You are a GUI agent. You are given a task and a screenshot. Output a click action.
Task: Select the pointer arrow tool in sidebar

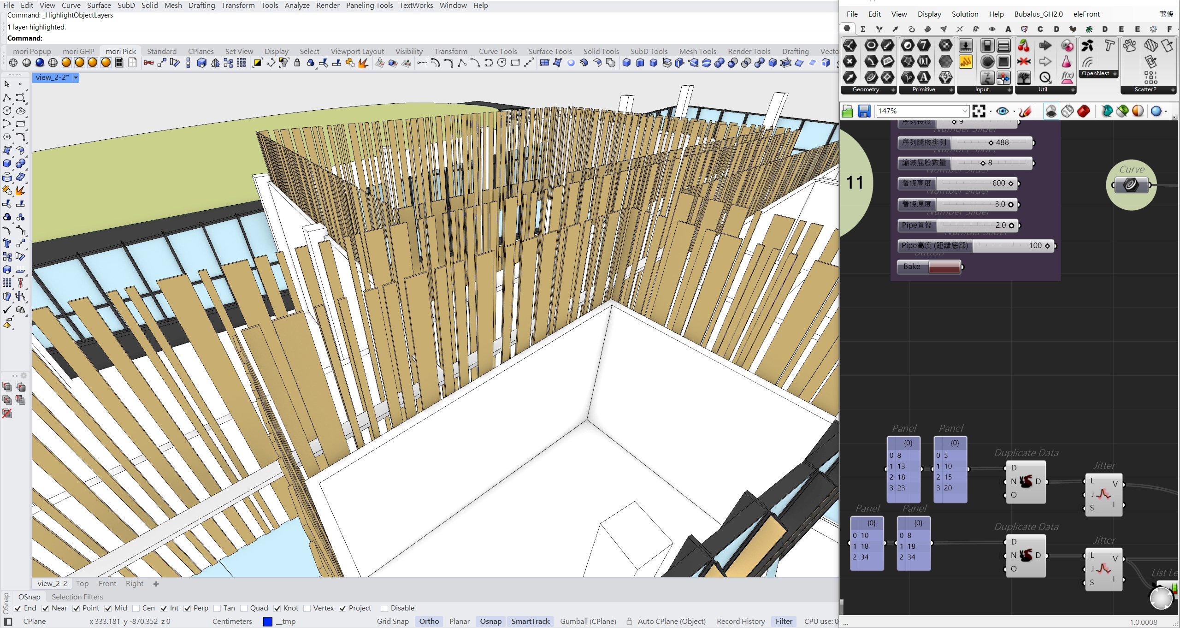7,84
